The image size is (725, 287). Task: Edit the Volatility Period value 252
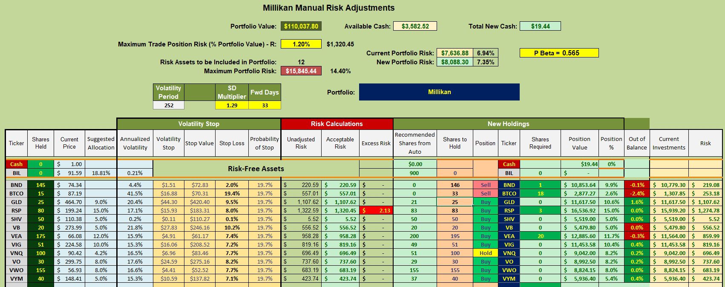pyautogui.click(x=169, y=105)
